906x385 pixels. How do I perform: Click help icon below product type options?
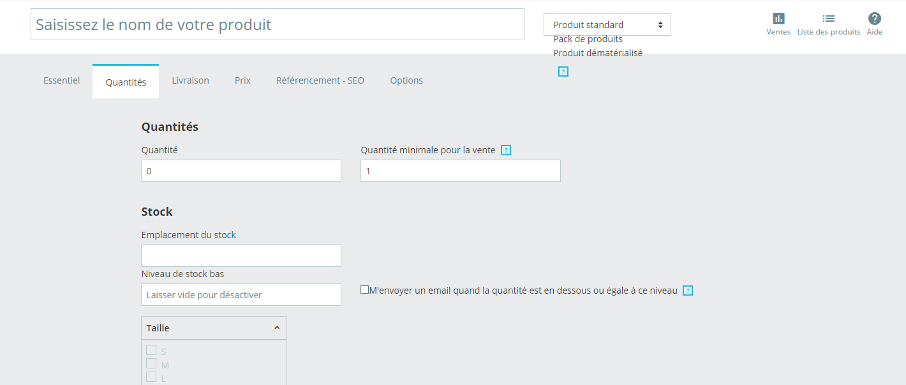pyautogui.click(x=563, y=72)
